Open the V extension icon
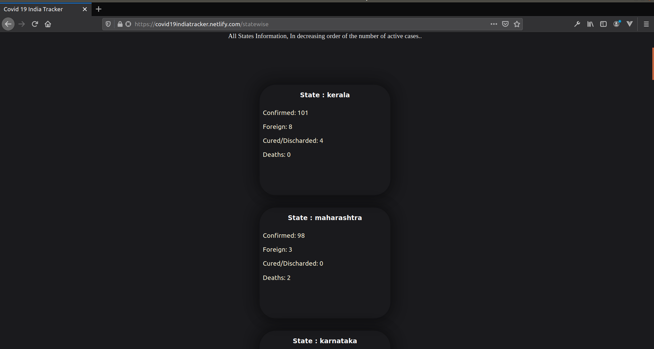 [x=630, y=24]
